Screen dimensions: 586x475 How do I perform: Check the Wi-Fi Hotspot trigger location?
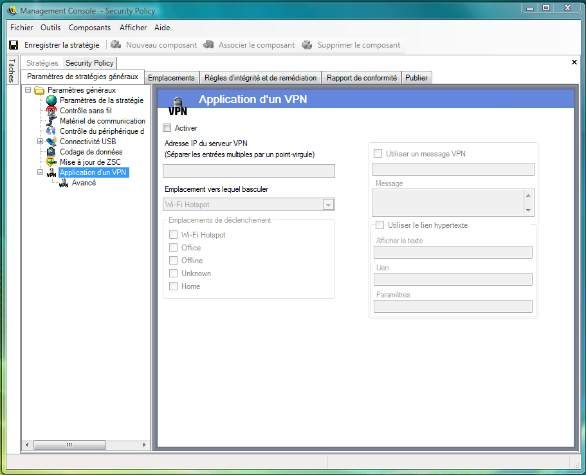(x=173, y=234)
